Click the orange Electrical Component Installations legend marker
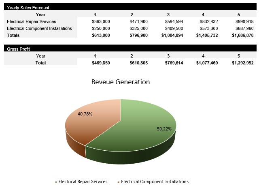The image size is (259, 190). pos(119,182)
